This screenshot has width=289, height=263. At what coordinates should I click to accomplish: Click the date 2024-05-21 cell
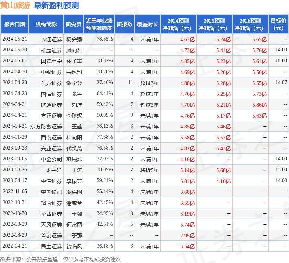15,39
